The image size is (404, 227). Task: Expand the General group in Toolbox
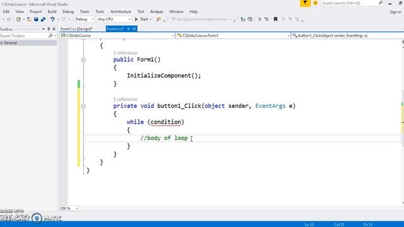click(x=1, y=43)
